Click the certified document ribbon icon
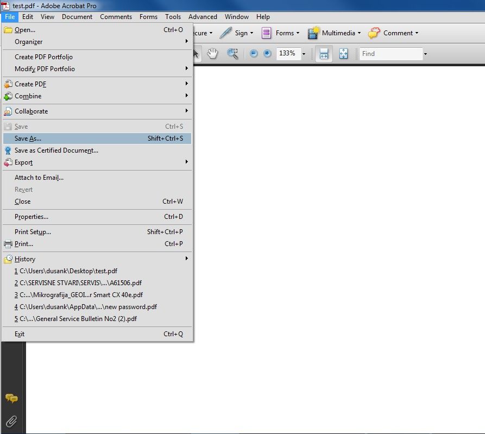The width and height of the screenshot is (485, 434). pyautogui.click(x=8, y=150)
